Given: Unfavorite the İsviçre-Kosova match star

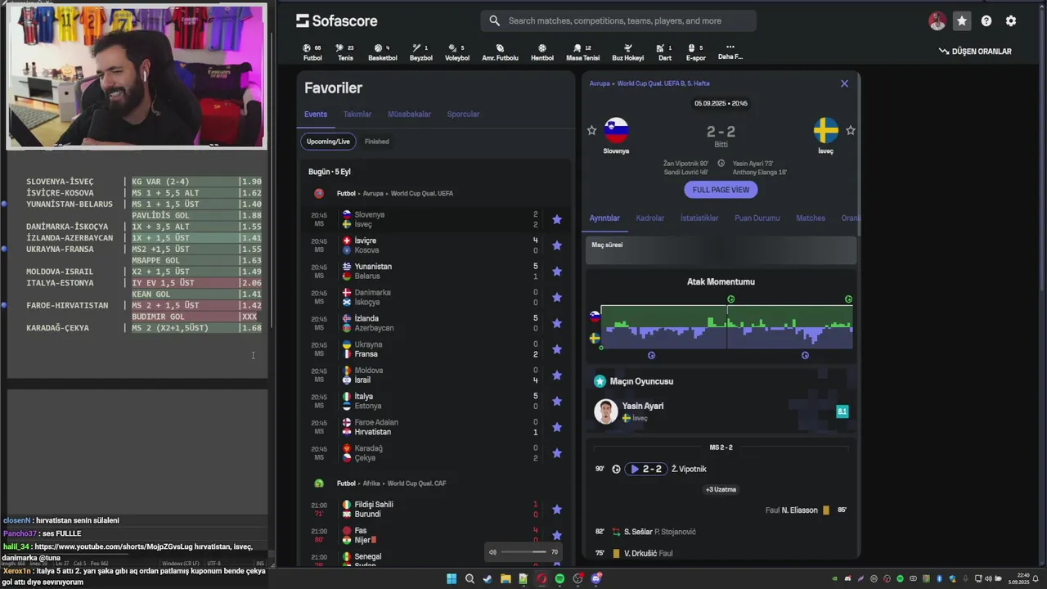Looking at the screenshot, I should (x=557, y=245).
